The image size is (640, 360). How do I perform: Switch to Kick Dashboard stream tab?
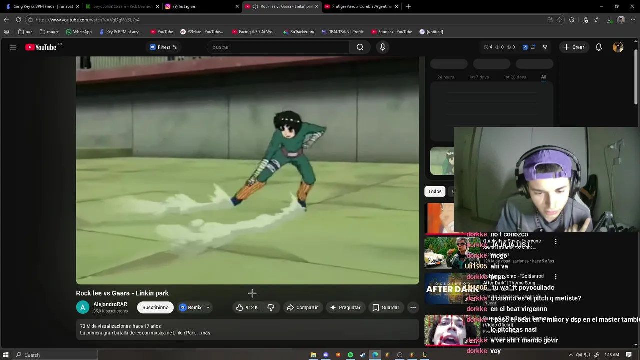point(122,6)
